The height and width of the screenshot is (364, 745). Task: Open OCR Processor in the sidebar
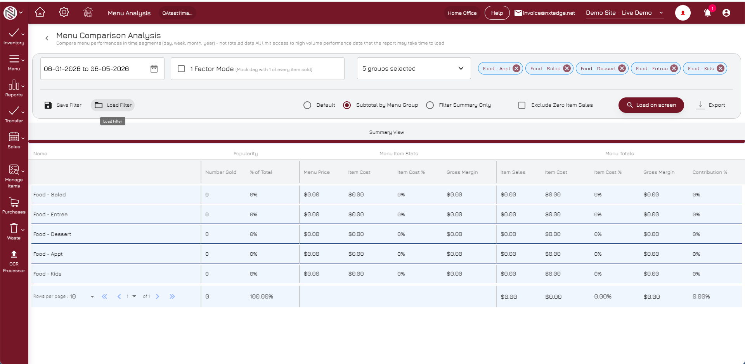pos(14,262)
